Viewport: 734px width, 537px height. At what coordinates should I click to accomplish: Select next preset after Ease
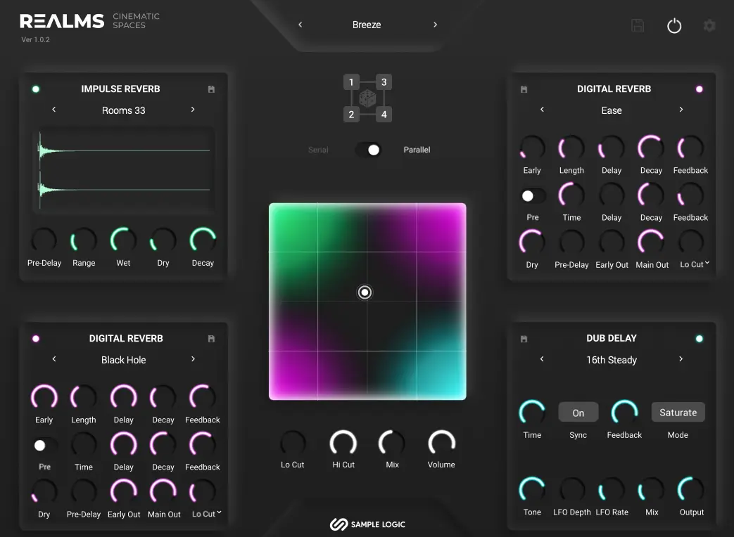(681, 110)
